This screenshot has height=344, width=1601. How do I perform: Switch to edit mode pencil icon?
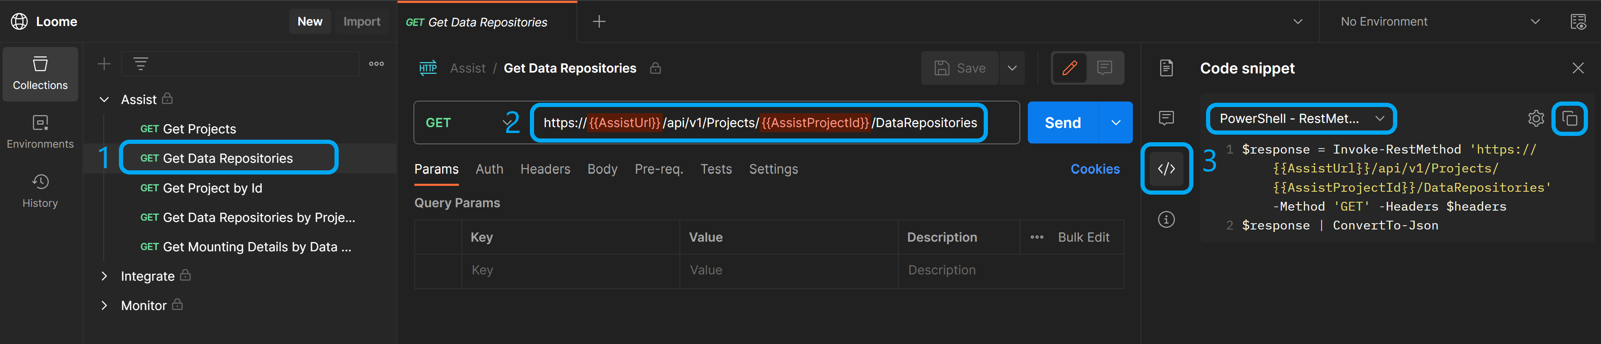pyautogui.click(x=1069, y=68)
